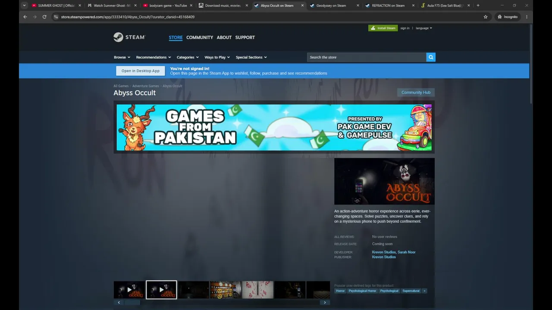Click the Games From Pakistan banner
The height and width of the screenshot is (310, 552).
click(274, 127)
